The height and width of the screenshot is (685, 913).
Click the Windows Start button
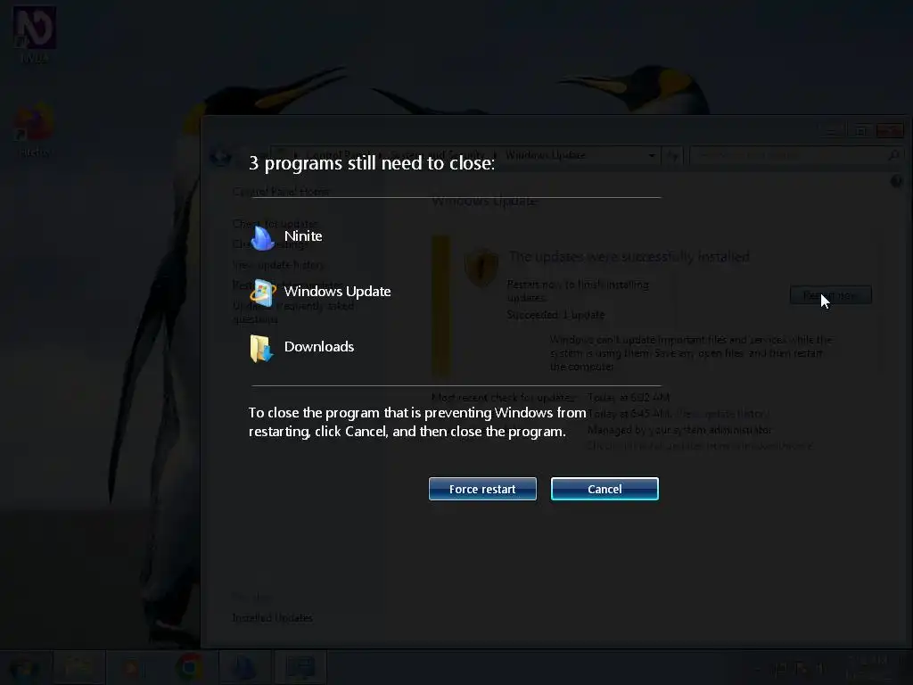[24, 668]
